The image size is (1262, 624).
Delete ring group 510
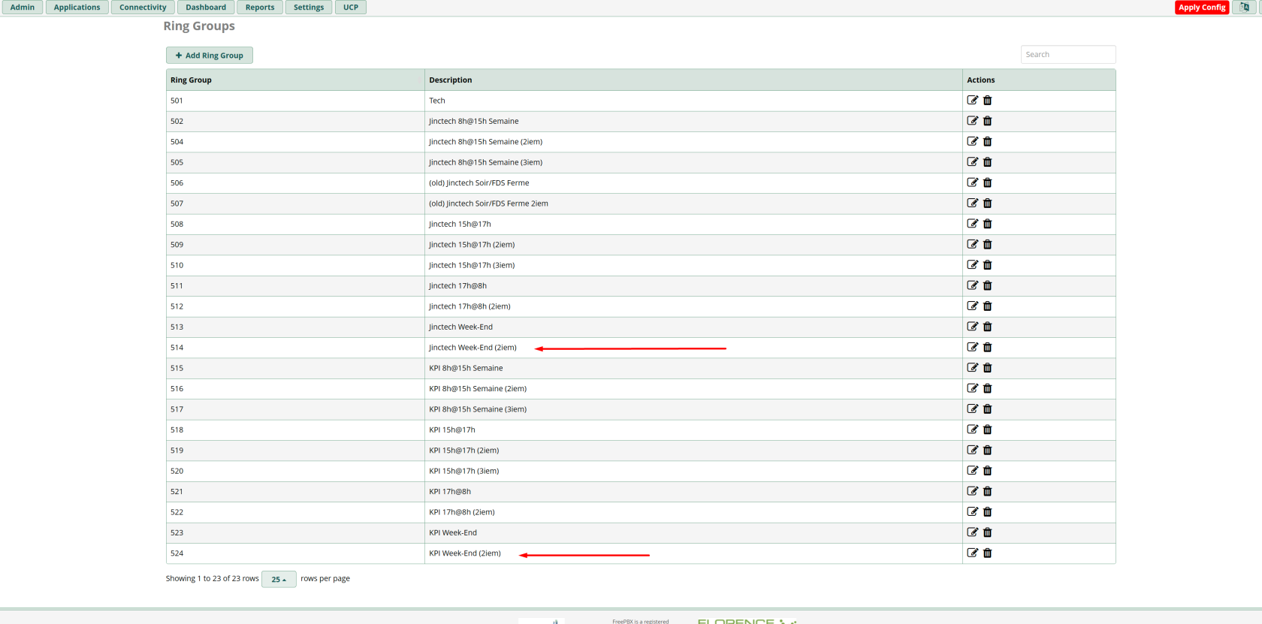pos(988,265)
